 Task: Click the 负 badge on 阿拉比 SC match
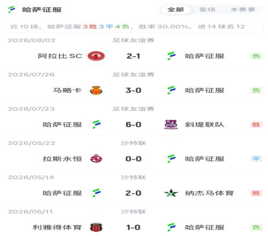point(256,56)
